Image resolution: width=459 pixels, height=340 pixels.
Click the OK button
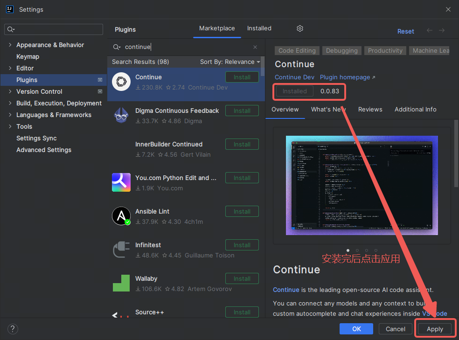(356, 329)
